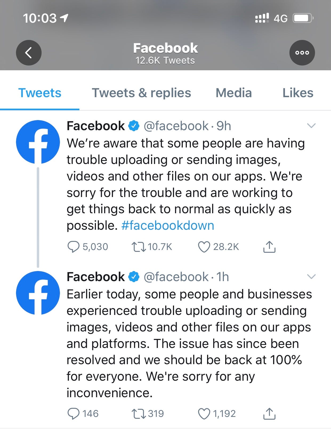Expand the chevron on the 9h tweet
This screenshot has height=431, width=331.
311,125
